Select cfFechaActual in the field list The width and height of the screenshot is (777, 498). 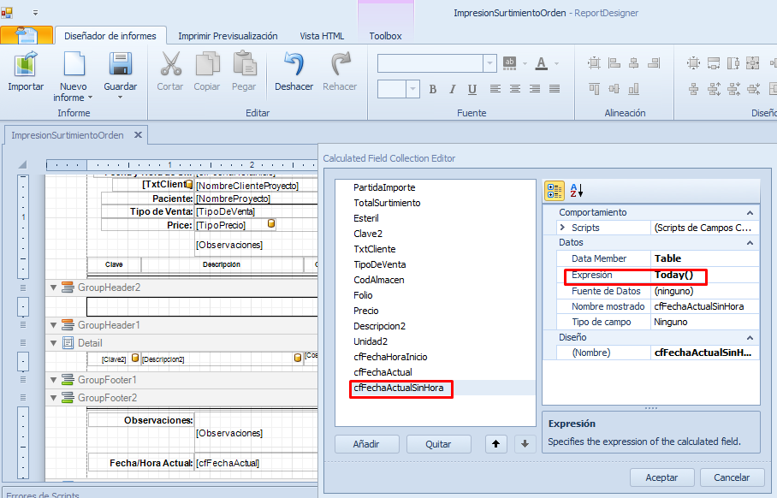[x=383, y=372]
